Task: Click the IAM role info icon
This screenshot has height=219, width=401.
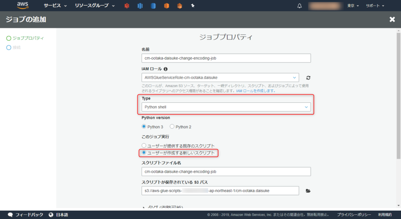Action: (165, 69)
